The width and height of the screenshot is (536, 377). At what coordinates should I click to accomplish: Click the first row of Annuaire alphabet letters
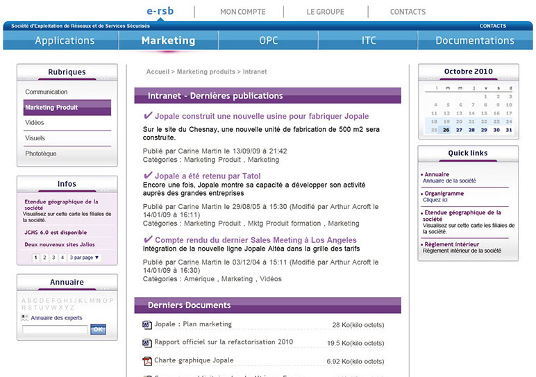(67, 301)
